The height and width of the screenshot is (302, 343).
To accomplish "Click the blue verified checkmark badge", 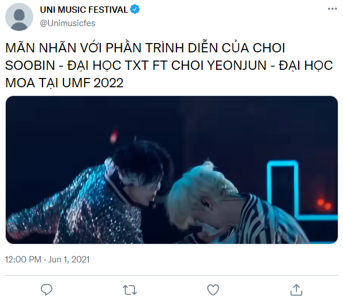I will click(x=135, y=9).
